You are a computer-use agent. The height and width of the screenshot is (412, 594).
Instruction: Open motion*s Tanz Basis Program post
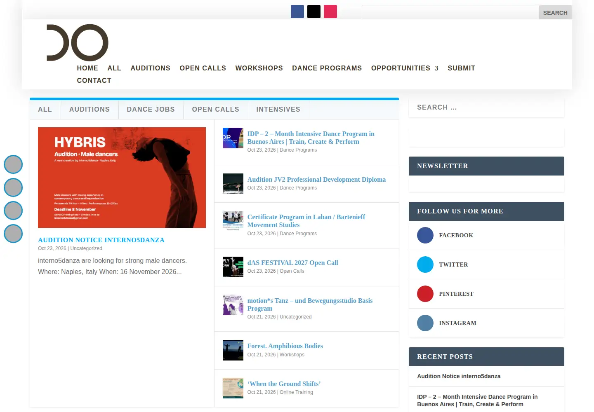tap(310, 304)
